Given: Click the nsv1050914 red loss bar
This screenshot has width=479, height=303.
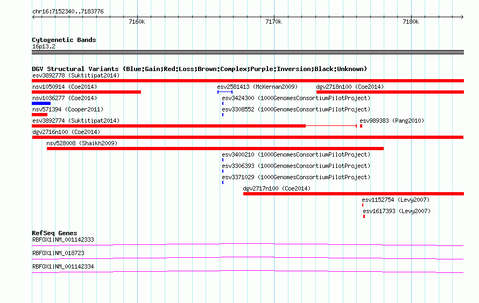Looking at the screenshot, I should [x=87, y=92].
